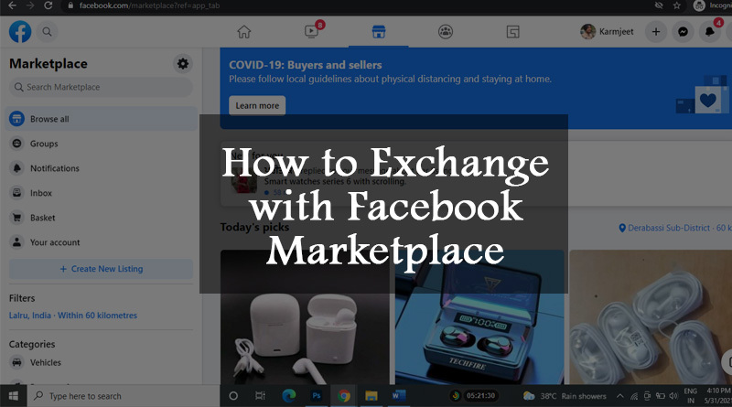The height and width of the screenshot is (407, 732).
Task: Show hidden tray icons chevron
Action: coord(620,396)
